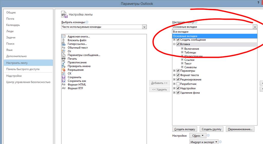The height and width of the screenshot is (144, 263).
Task: Expand the Включение group
Action: [x=182, y=48]
